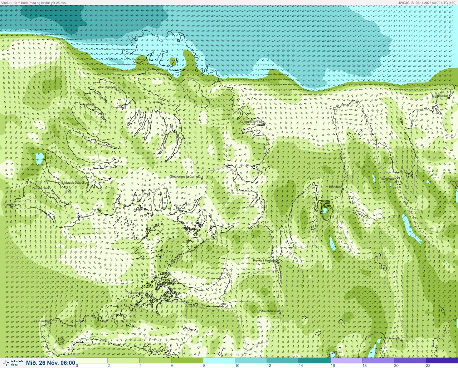Select the 6–8 m/s legend swatch

(187, 360)
